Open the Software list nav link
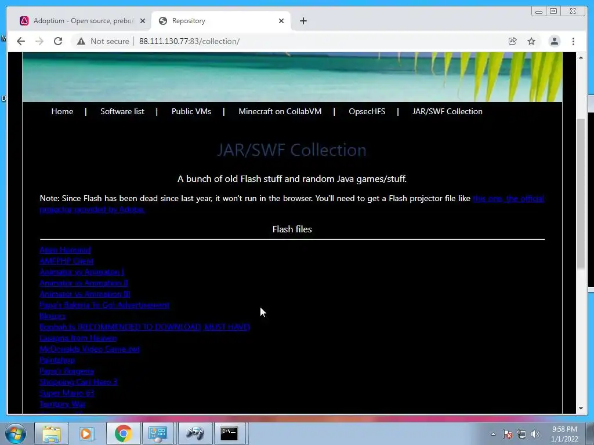The height and width of the screenshot is (445, 594). [122, 111]
